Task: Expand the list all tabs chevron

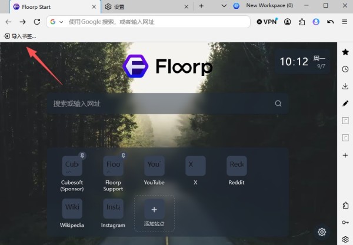Action: [224, 6]
